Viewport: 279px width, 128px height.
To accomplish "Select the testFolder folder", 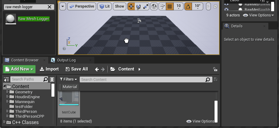I will click(24, 106).
